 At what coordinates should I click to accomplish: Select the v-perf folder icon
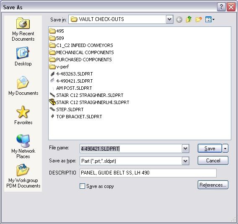click(52, 67)
